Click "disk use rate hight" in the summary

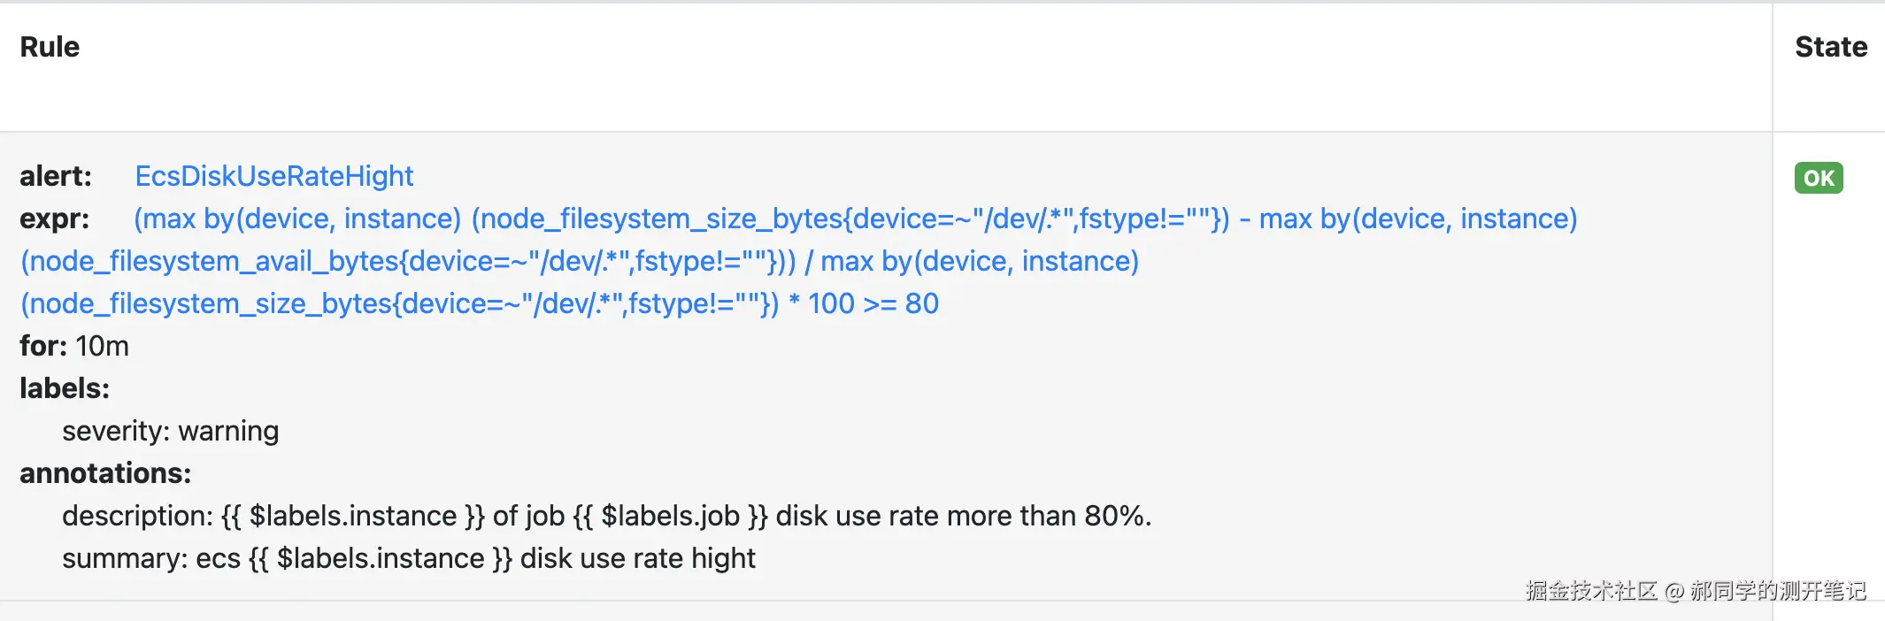click(637, 558)
